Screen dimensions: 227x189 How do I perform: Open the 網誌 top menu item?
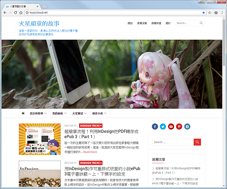tap(130, 23)
